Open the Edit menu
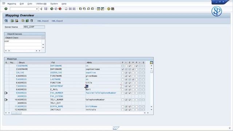233x131 pixels. coord(22,4)
